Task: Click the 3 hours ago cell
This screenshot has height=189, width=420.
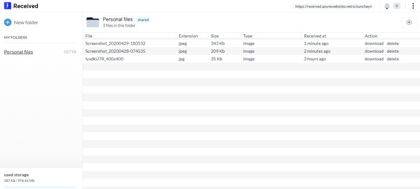Action: point(315,59)
